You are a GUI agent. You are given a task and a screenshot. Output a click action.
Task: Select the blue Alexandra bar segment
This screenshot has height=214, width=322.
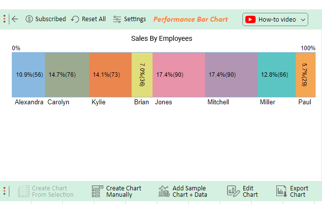(x=29, y=75)
